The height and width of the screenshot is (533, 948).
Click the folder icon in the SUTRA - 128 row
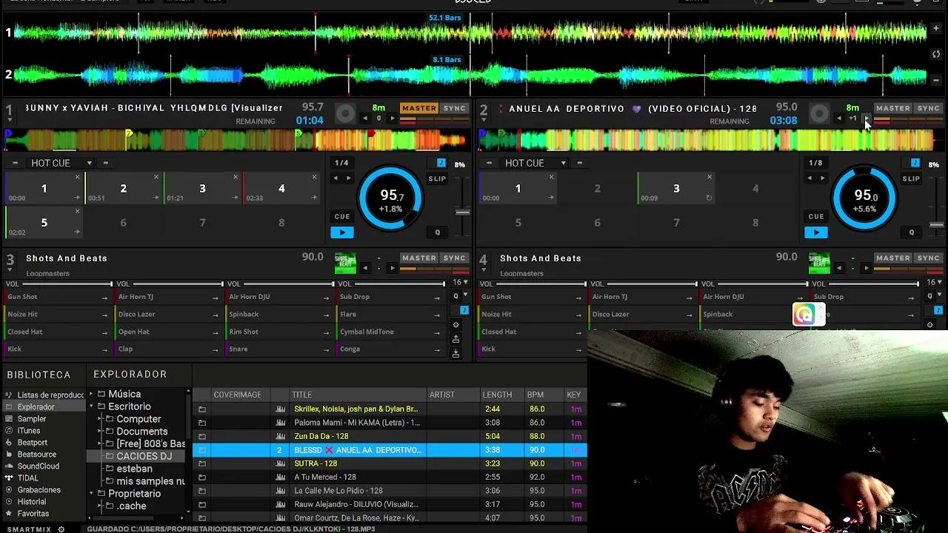point(202,463)
